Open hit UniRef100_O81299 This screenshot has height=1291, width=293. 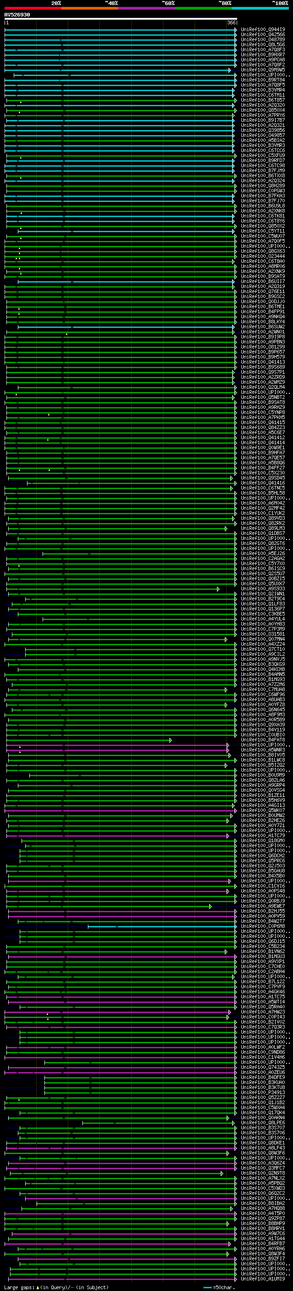coord(263,347)
